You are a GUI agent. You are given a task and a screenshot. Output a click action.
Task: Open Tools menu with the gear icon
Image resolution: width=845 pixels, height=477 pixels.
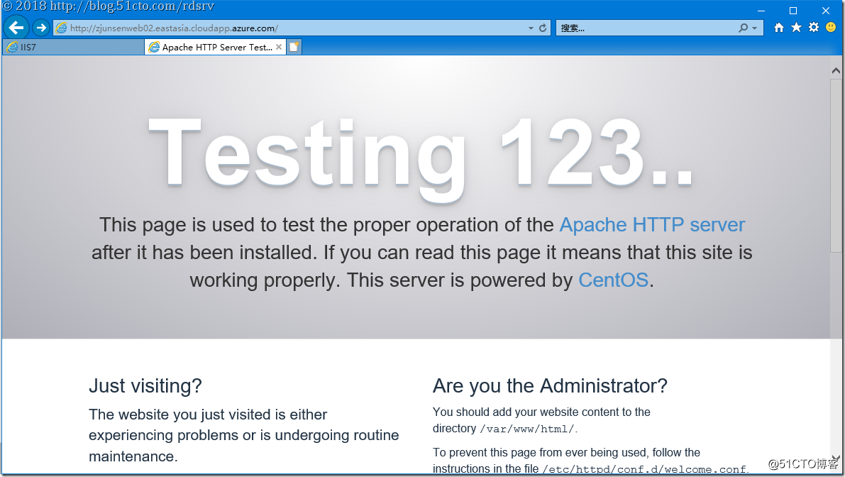coord(813,28)
